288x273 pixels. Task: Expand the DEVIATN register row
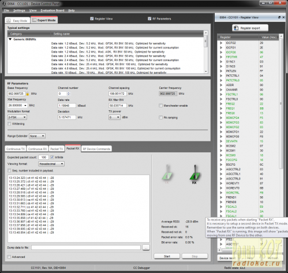pyautogui.click(x=221, y=141)
